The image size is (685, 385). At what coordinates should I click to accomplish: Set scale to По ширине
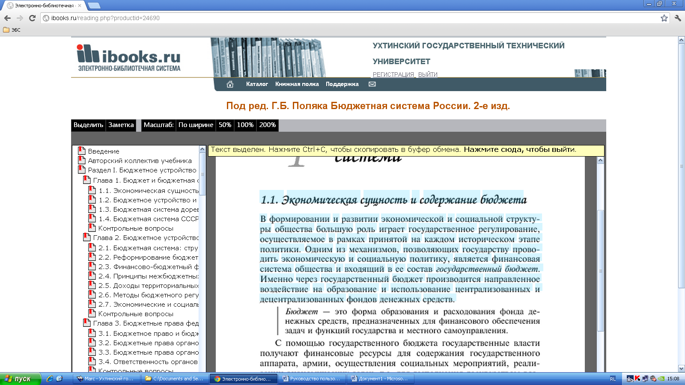point(196,125)
